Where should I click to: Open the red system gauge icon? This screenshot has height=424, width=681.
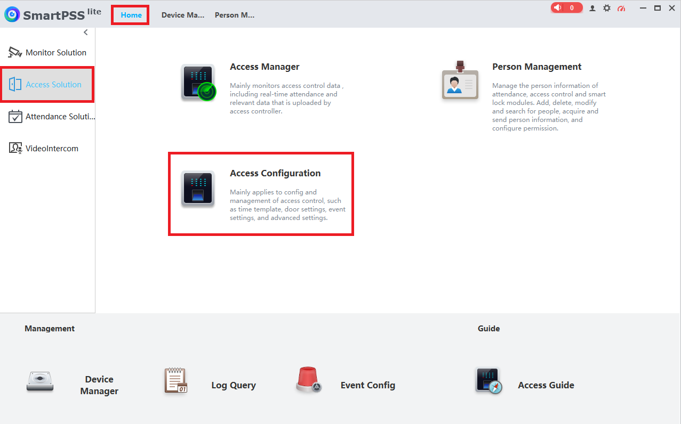pyautogui.click(x=621, y=8)
